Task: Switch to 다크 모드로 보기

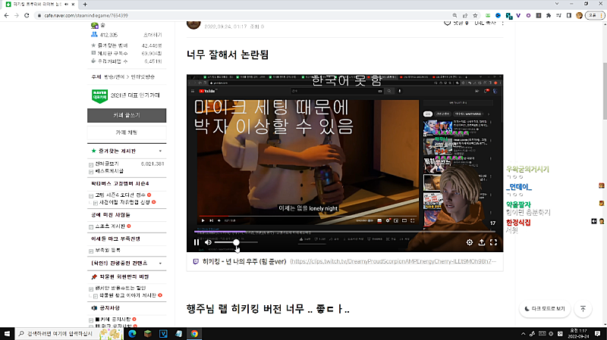Action: tap(545, 309)
